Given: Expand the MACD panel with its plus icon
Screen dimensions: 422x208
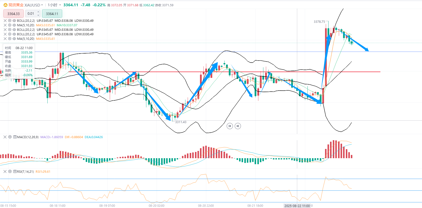Looking at the screenshot, I should click(15, 137).
